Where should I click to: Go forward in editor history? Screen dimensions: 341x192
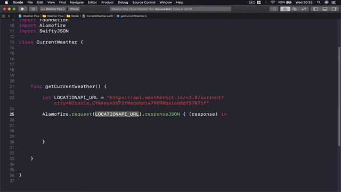pos(14,16)
